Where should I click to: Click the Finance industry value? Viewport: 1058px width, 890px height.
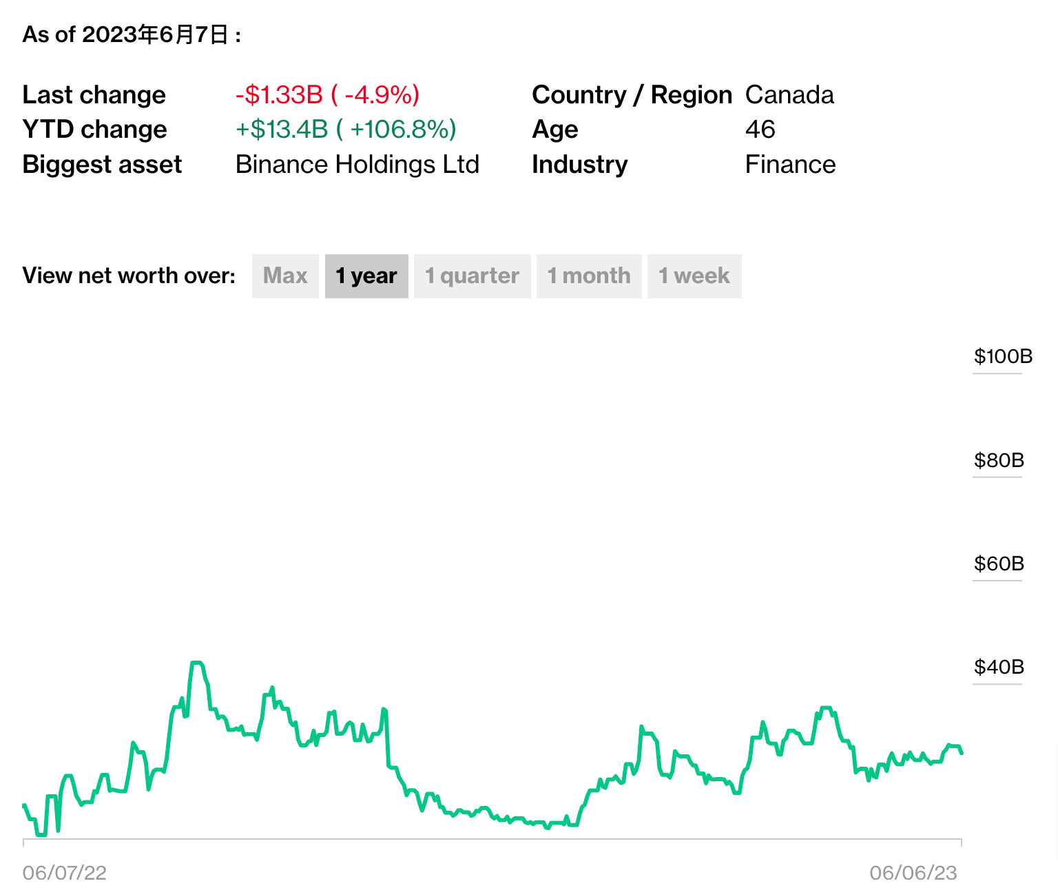pos(790,165)
